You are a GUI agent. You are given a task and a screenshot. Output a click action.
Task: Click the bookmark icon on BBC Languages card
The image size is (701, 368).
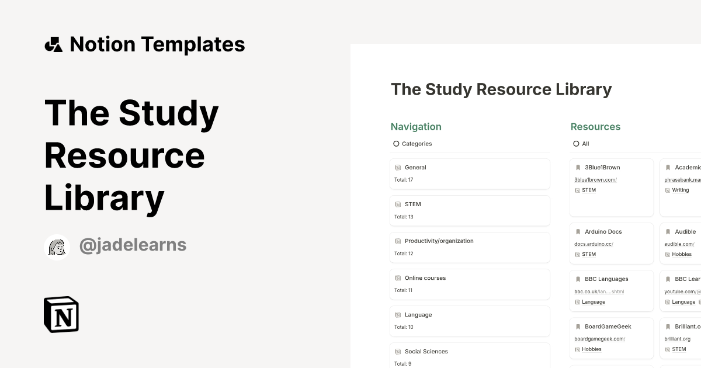[x=578, y=279]
